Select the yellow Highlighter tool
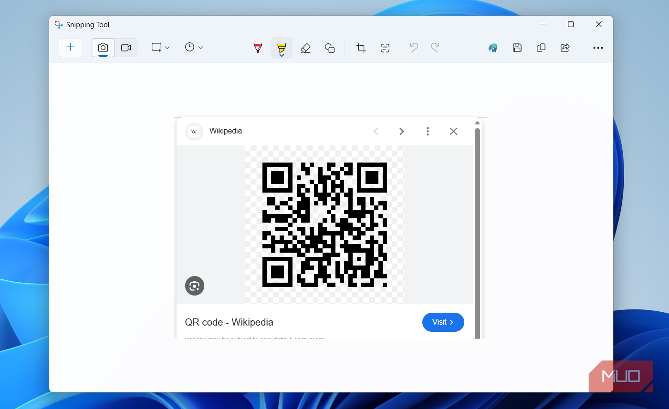This screenshot has width=669, height=409. 282,48
